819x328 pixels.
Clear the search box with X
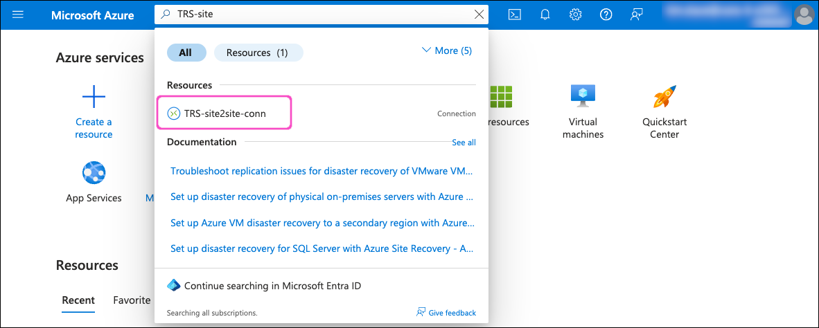tap(478, 15)
